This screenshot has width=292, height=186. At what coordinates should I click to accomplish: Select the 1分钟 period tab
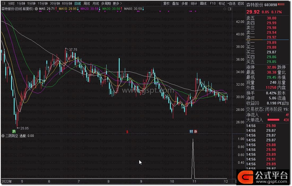[x=21, y=3]
